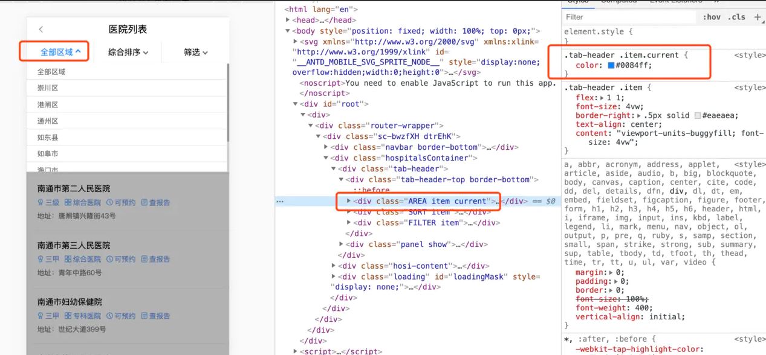Expand the margin shorthand property
Screen dimensions: 766x355
pyautogui.click(x=612, y=273)
